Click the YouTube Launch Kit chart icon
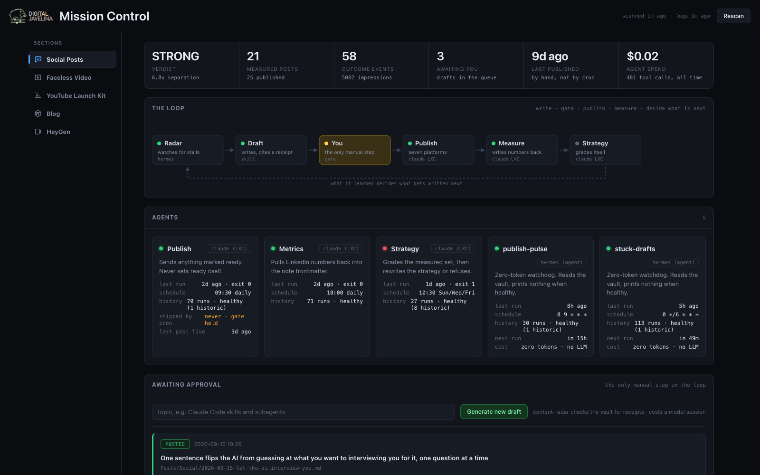The width and height of the screenshot is (760, 475). tap(38, 95)
